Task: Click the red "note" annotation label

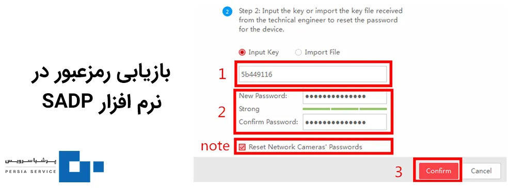Action: coord(215,146)
